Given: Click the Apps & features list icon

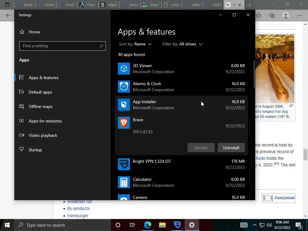Looking at the screenshot, I should coord(22,77).
